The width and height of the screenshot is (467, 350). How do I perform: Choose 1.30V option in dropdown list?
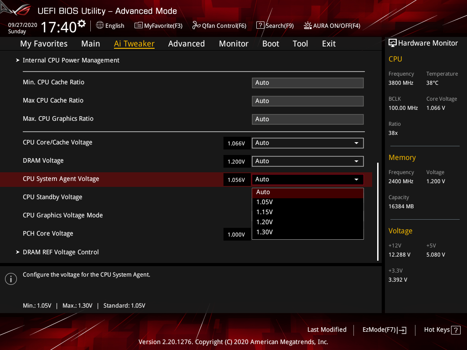coord(308,232)
